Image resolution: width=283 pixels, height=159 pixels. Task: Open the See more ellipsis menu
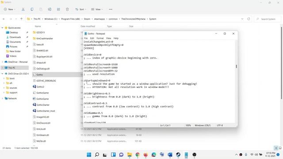[111, 9]
